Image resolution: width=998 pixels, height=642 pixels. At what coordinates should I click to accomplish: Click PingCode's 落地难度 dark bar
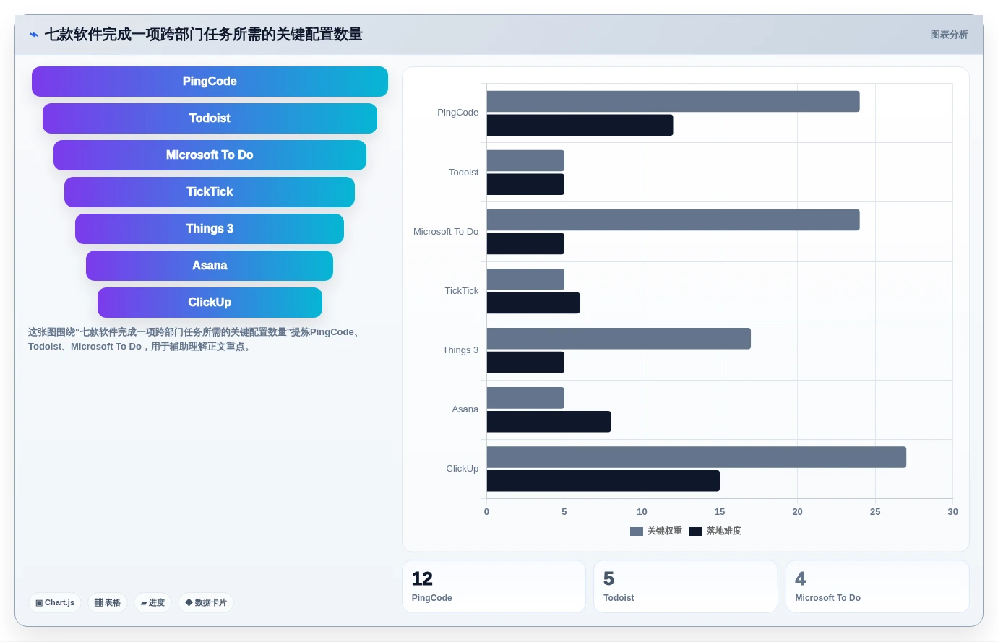tap(580, 125)
